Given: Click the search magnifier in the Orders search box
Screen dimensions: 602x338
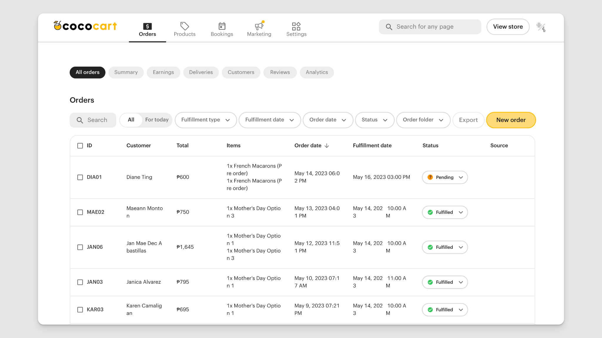Looking at the screenshot, I should click(79, 120).
